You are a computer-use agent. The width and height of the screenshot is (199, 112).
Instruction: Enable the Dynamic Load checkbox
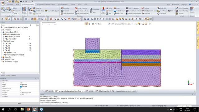[3, 53]
